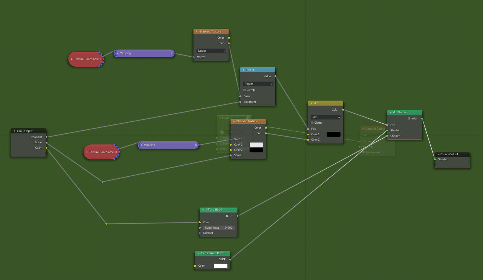Select Gradient Texture Fac output socket

coord(229,43)
